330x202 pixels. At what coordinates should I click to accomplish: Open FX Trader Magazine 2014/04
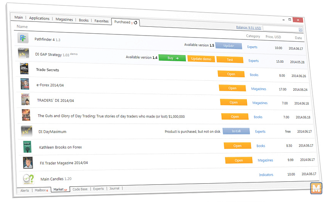point(239,160)
